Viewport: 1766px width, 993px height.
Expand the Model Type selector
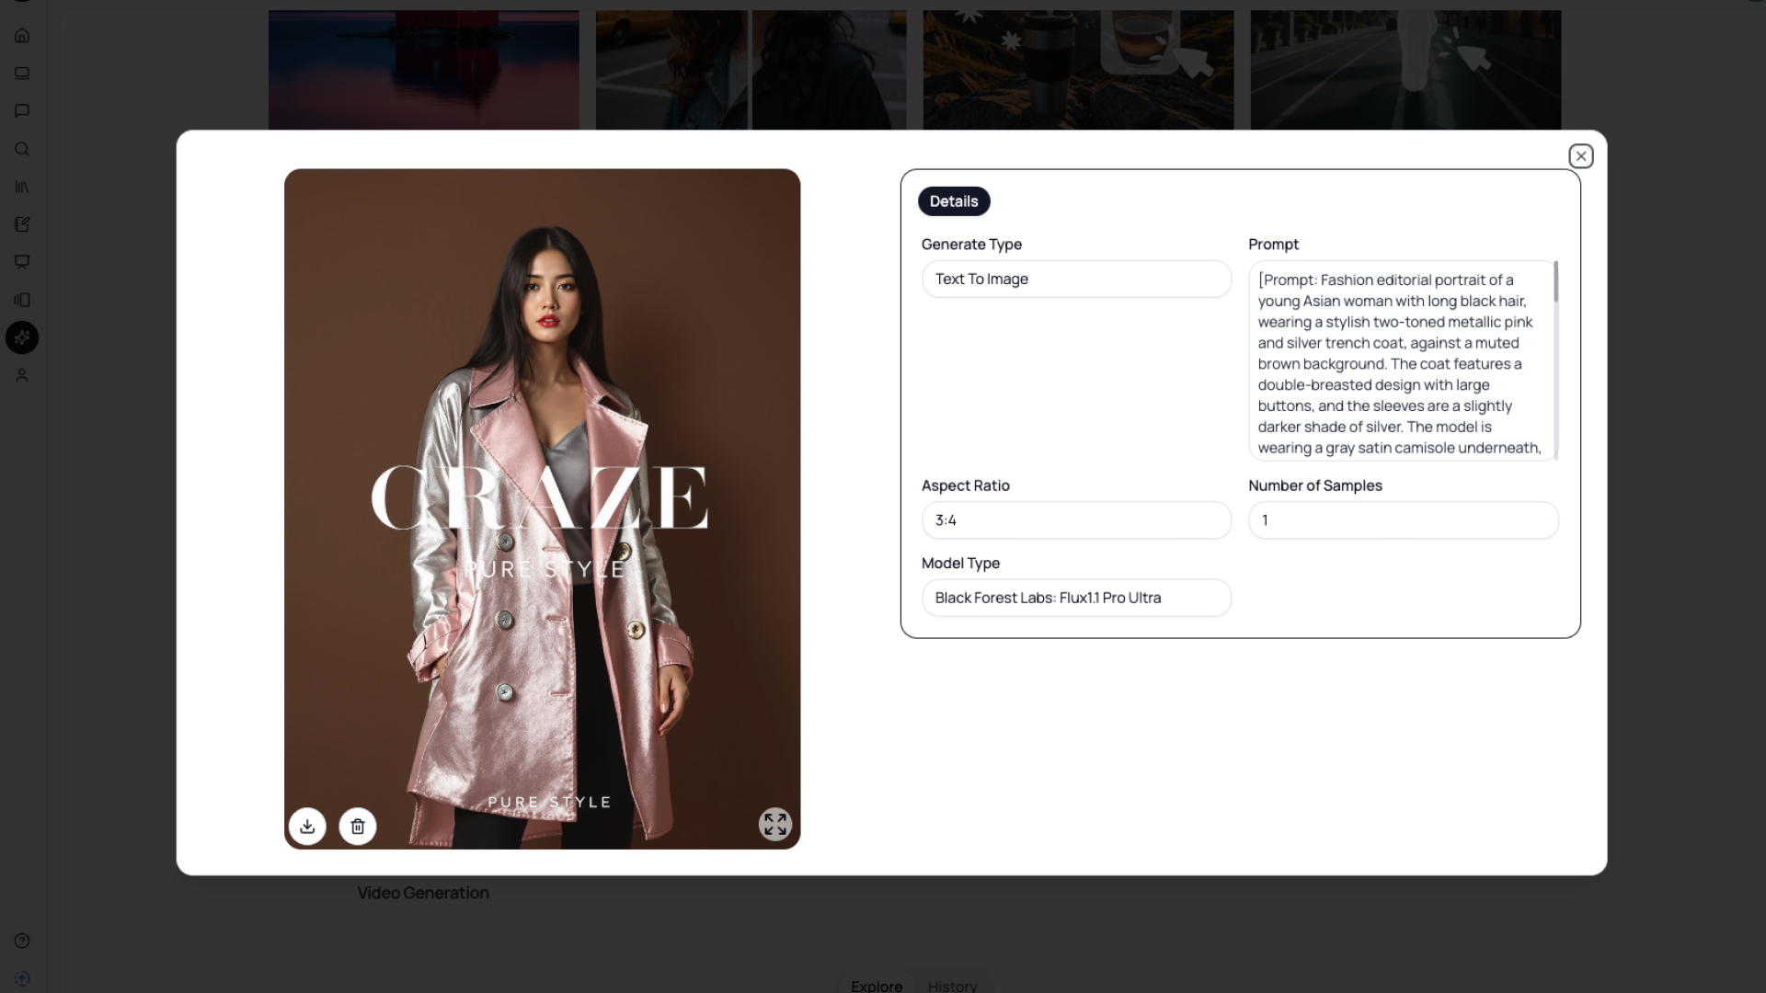click(1074, 597)
